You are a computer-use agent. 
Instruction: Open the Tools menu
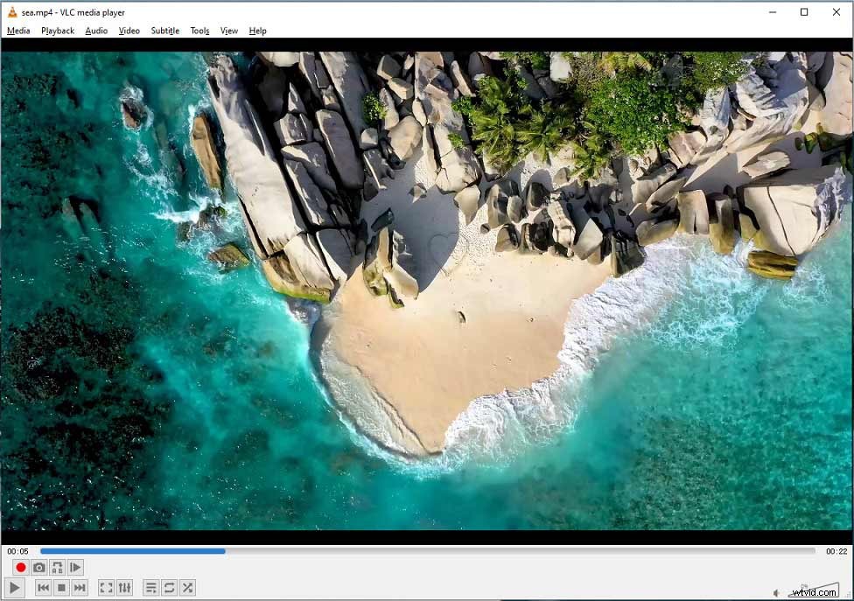tap(199, 31)
